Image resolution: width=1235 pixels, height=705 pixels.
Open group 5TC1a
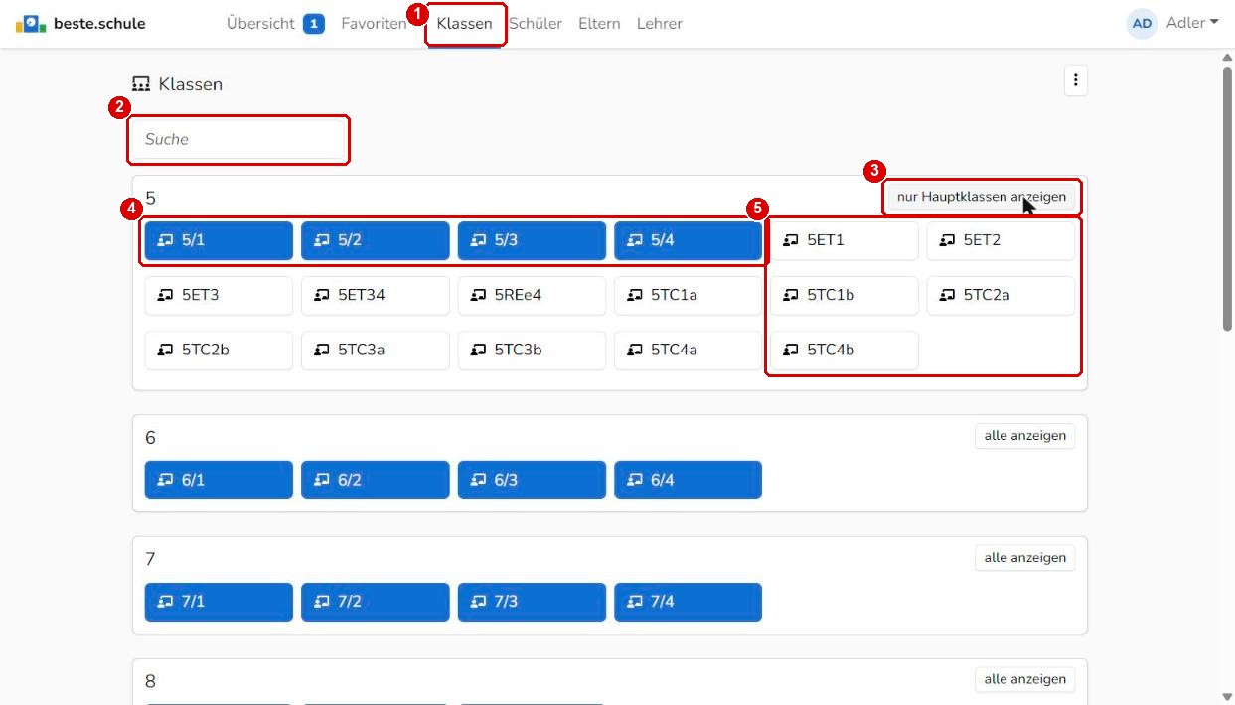(x=688, y=296)
